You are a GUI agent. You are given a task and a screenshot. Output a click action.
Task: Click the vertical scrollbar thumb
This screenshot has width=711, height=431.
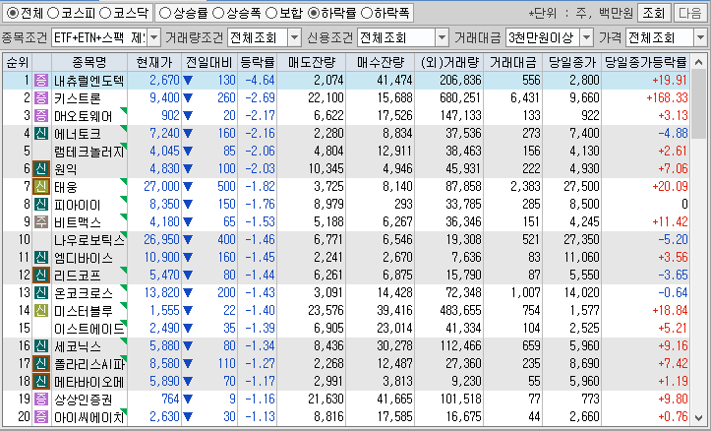click(x=699, y=105)
